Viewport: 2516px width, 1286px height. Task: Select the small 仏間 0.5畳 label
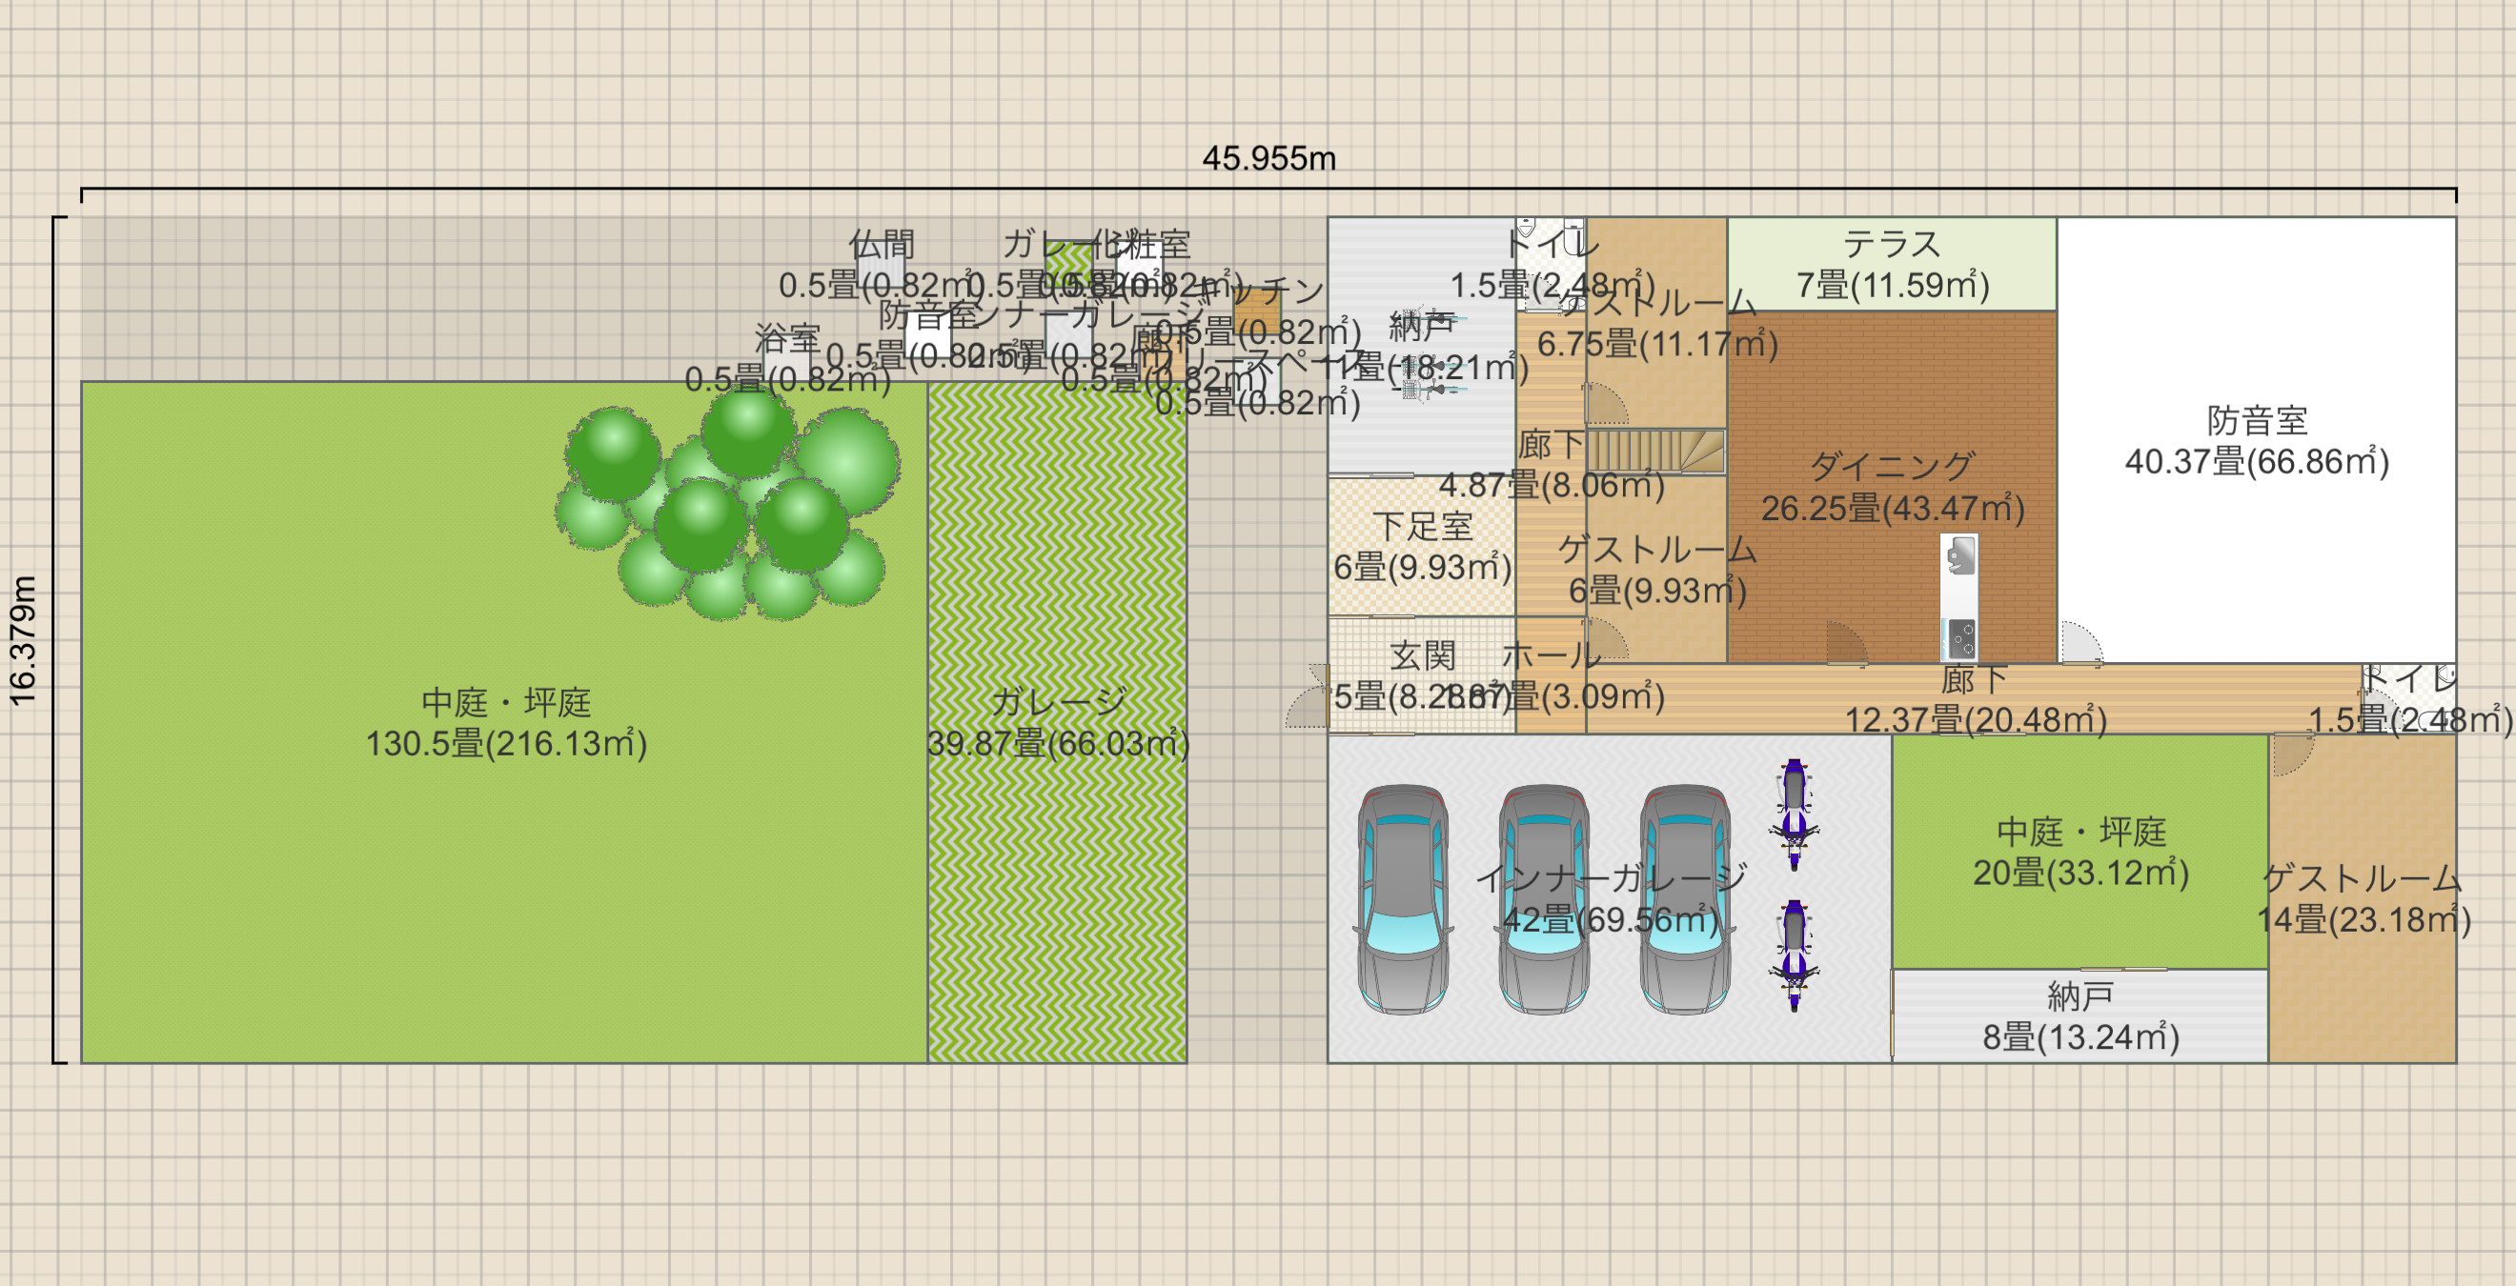(881, 265)
